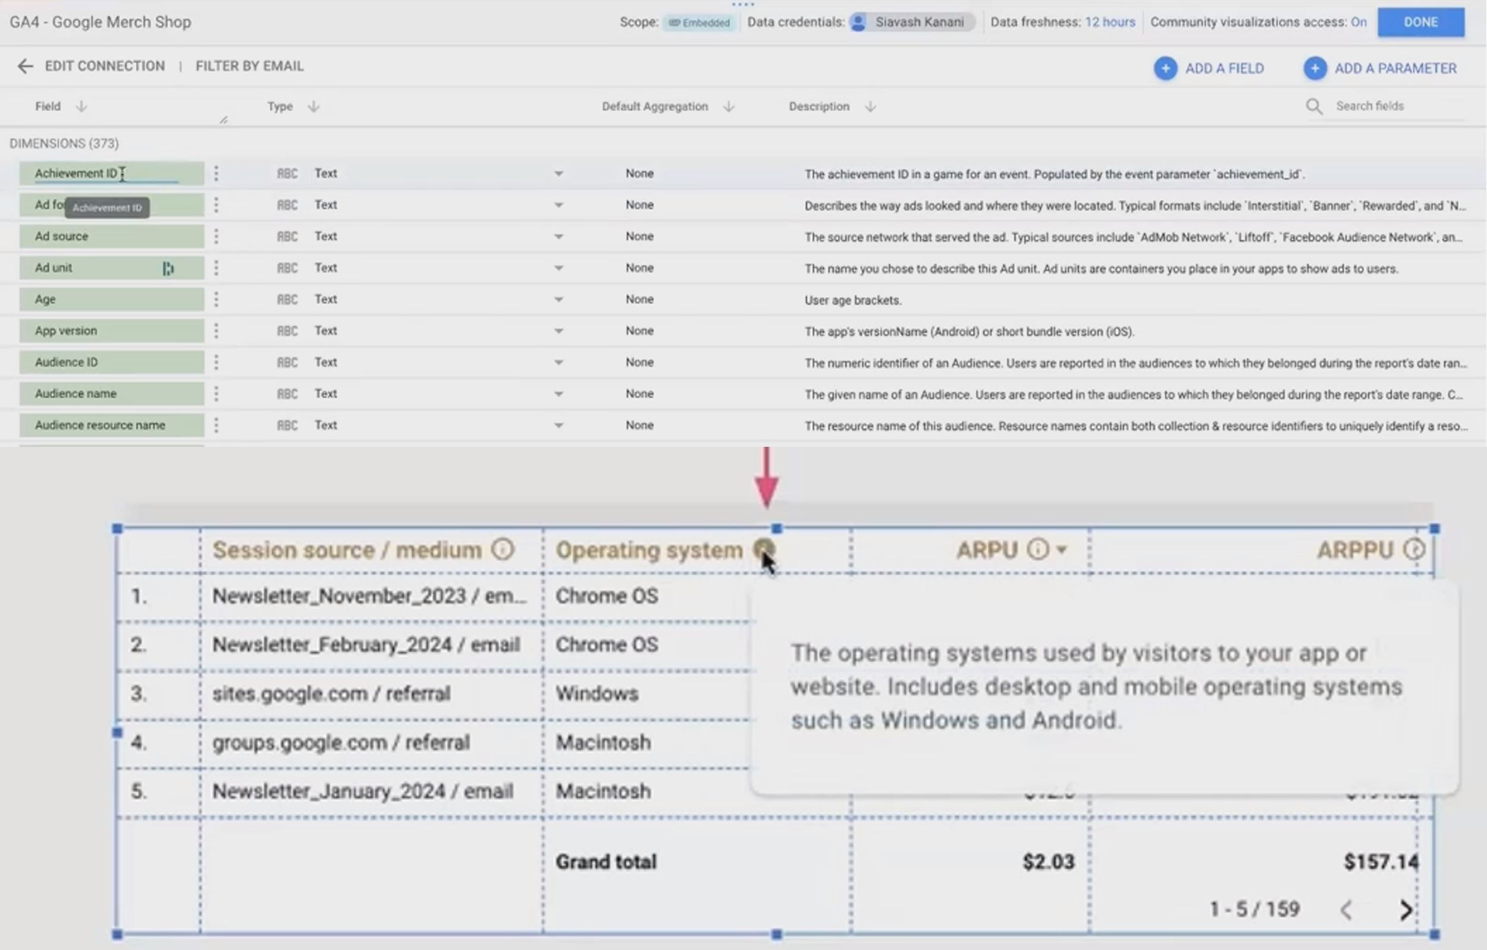Click the info icon next to Session source / medium
The image size is (1487, 950).
503,549
